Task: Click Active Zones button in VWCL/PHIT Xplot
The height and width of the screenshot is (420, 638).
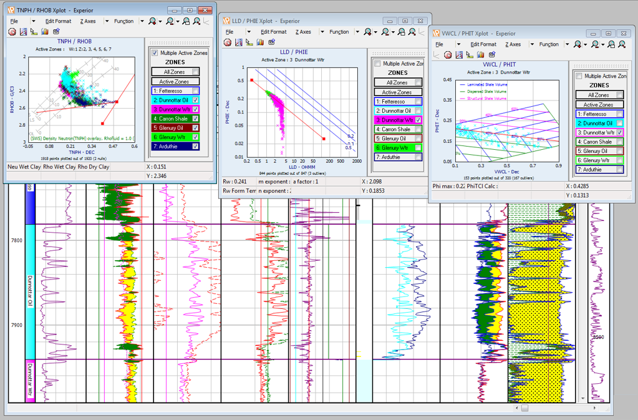Action: pyautogui.click(x=599, y=105)
